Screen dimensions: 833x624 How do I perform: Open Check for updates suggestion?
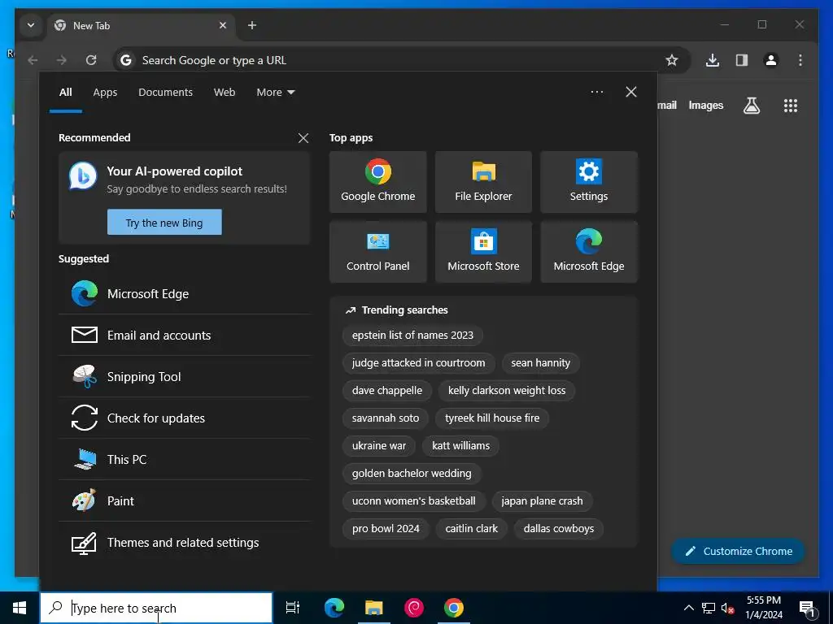[x=185, y=418]
